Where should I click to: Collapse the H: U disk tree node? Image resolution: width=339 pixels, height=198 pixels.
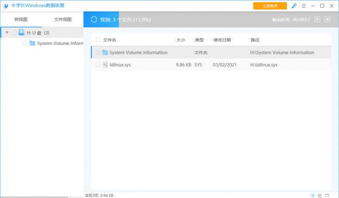coord(7,33)
